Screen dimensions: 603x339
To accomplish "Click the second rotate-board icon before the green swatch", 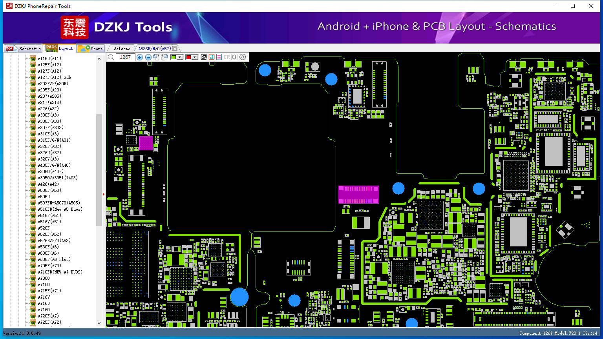I will [164, 57].
